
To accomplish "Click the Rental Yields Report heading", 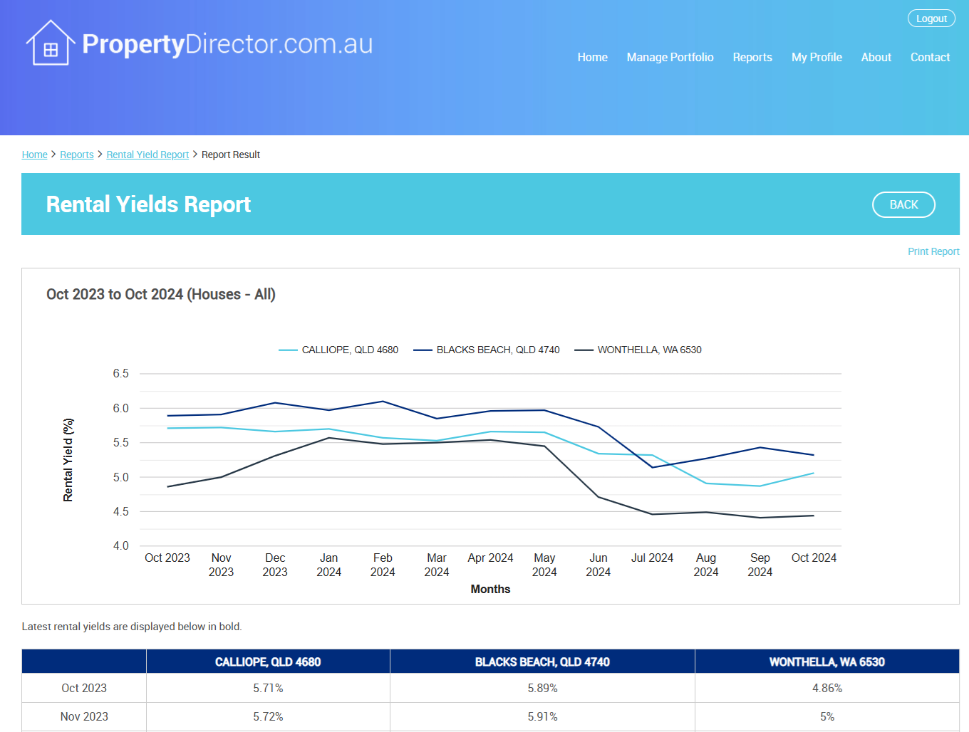I will [148, 204].
